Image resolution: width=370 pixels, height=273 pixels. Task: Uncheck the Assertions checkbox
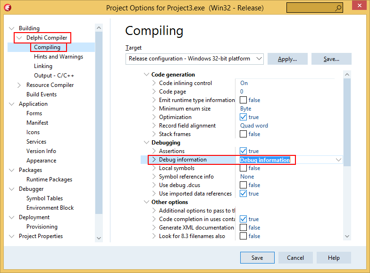coord(243,151)
